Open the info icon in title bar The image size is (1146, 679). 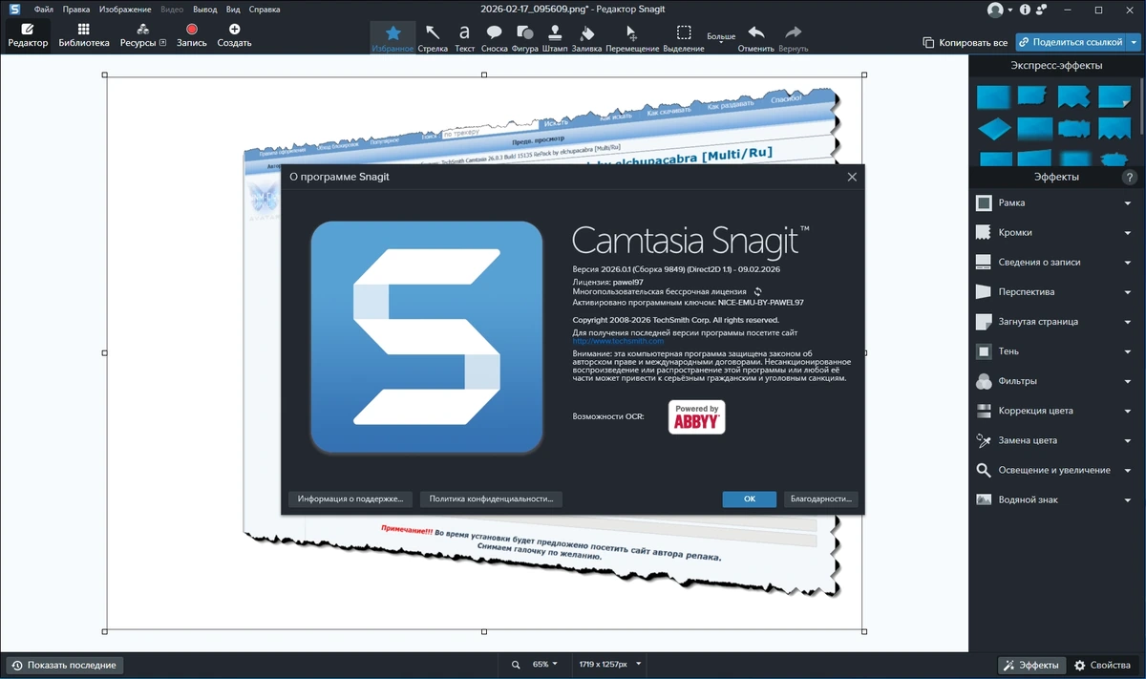1025,11
